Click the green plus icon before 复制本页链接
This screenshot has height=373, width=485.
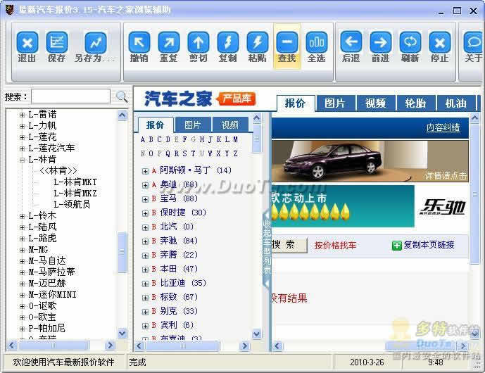point(396,246)
